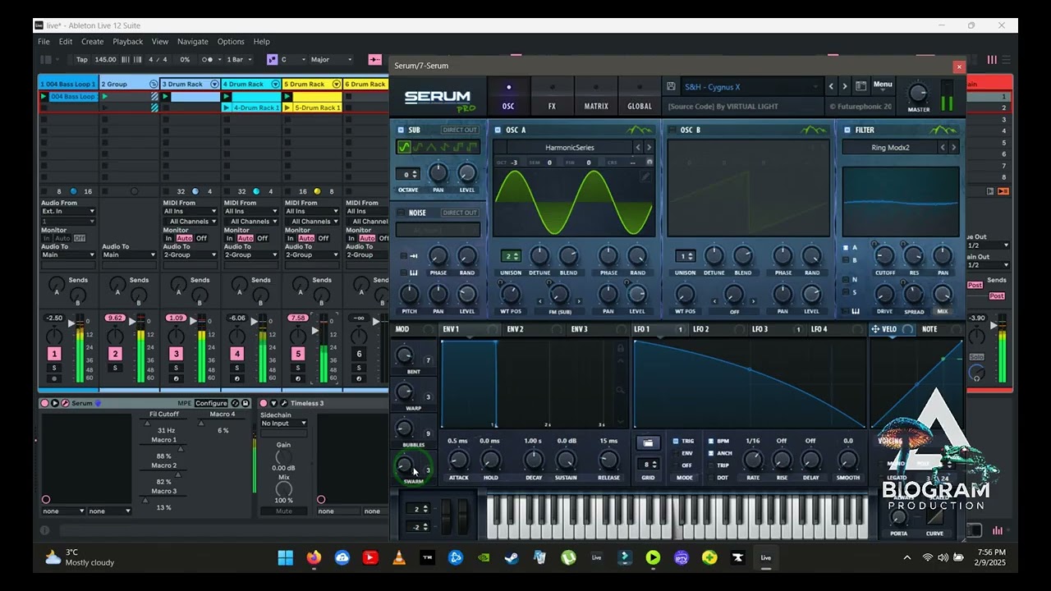Click the Windows Start button

pyautogui.click(x=285, y=557)
